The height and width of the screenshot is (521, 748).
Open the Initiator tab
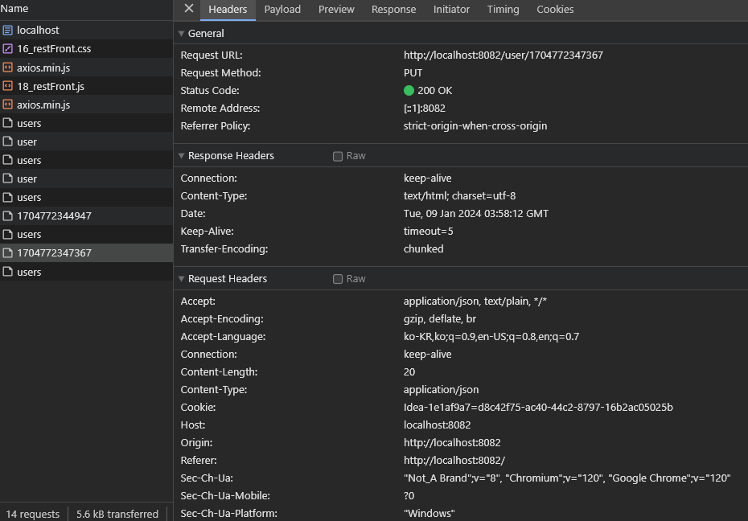click(451, 10)
